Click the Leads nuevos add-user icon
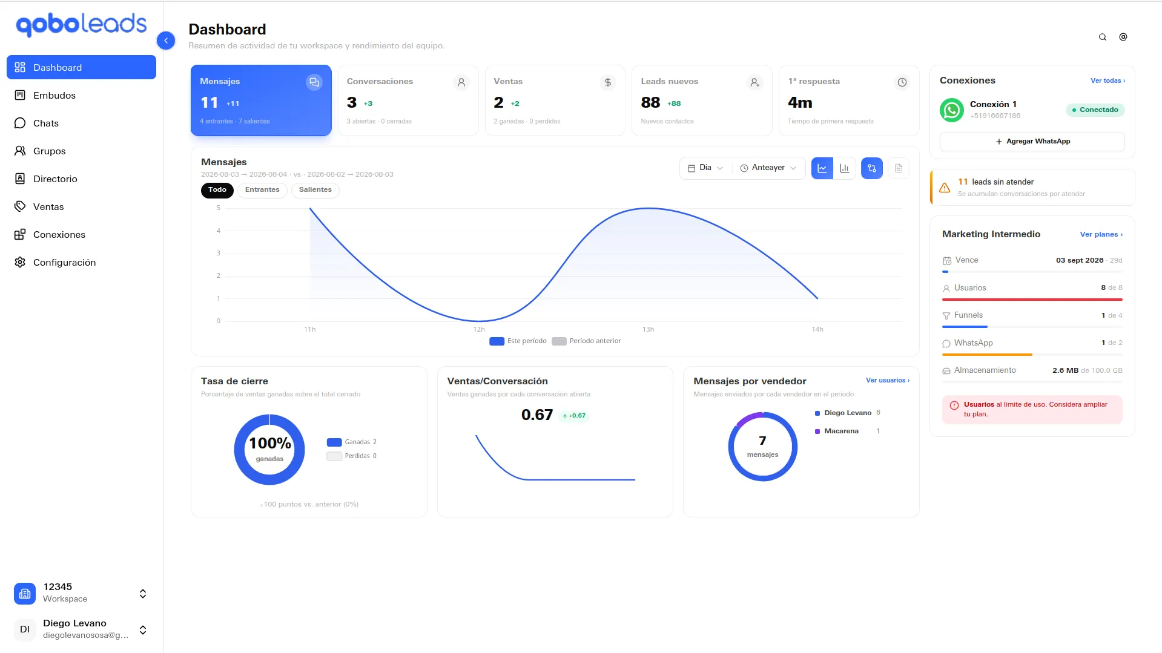The width and height of the screenshot is (1162, 653). tap(755, 82)
